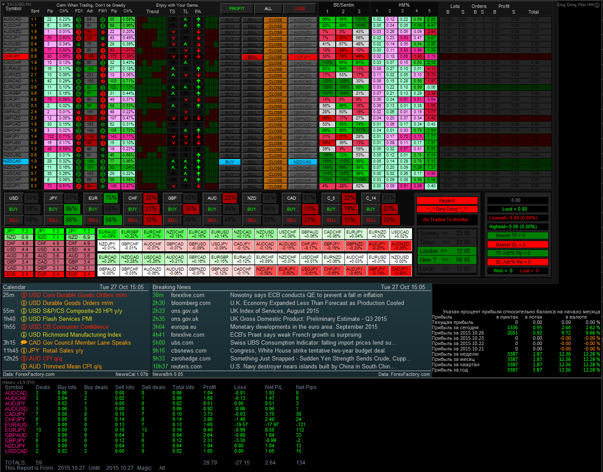Collapse the triangle beside XAUUSD,M1 title
The image size is (603, 472).
point(4,4)
